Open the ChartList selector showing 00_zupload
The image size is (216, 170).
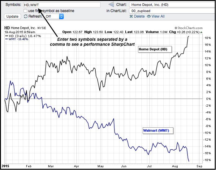(172, 11)
